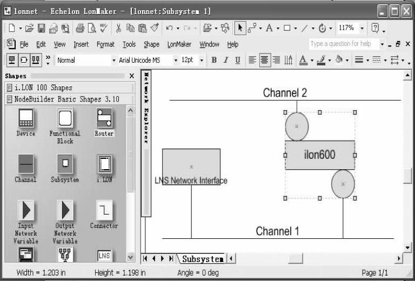Click the Help question mark icon

coord(375,28)
